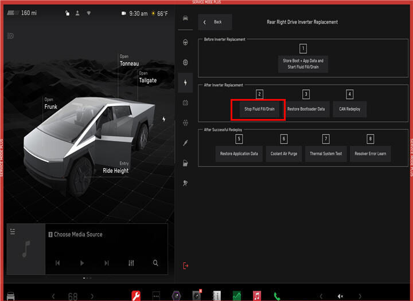
Task: Tap the 160 mi range indicator
Action: click(x=22, y=13)
